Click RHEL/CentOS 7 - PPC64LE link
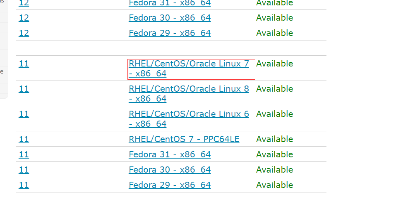 [184, 139]
